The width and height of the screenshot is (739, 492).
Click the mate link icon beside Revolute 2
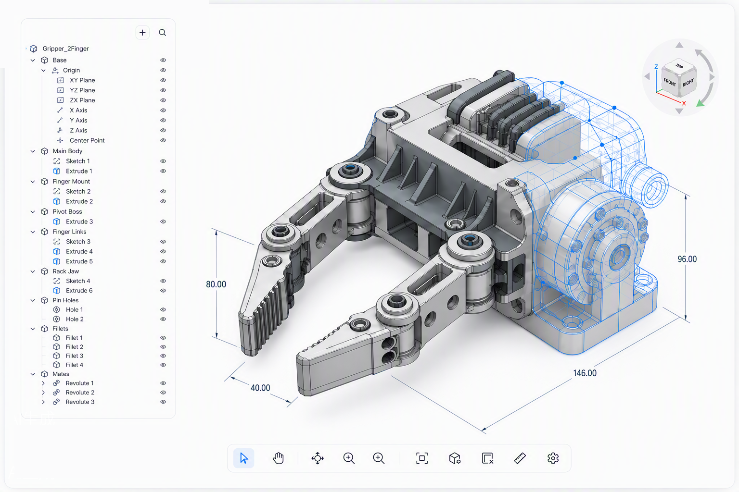(x=56, y=393)
